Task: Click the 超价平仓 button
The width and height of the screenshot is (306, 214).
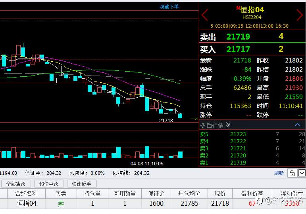Action: (49, 184)
